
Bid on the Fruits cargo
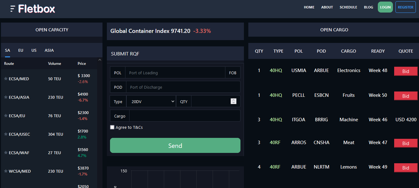pyautogui.click(x=406, y=96)
